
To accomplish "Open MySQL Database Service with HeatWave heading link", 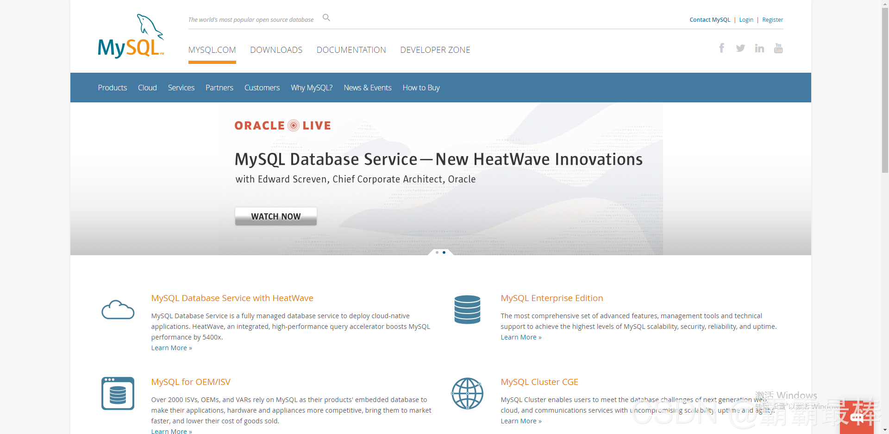I will click(x=232, y=298).
